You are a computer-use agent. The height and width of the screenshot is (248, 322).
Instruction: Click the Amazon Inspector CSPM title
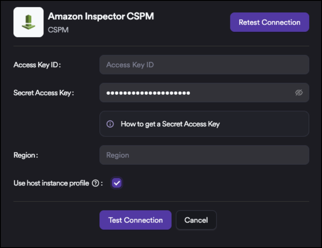tap(101, 16)
